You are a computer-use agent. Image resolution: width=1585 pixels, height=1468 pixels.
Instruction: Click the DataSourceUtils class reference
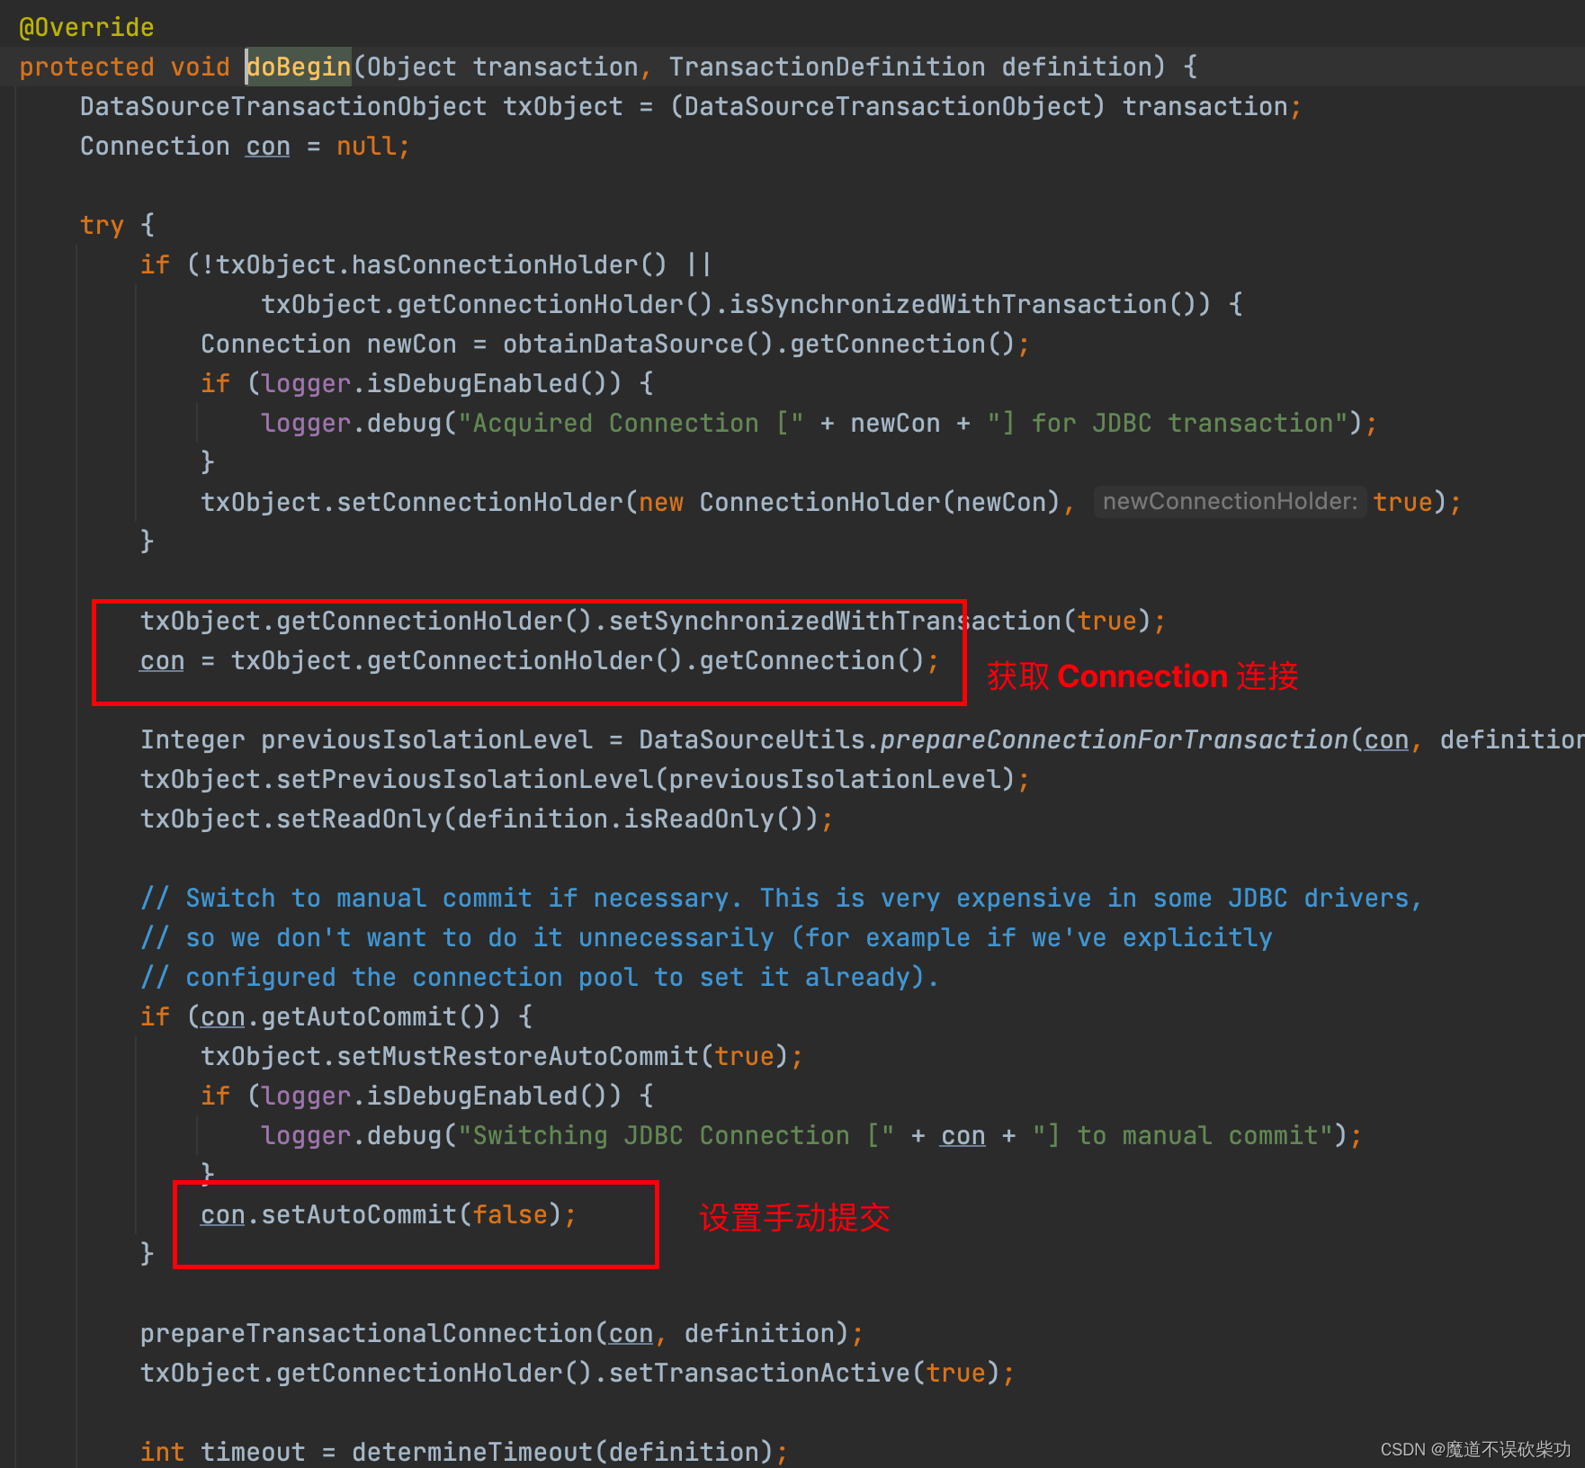[x=752, y=740]
